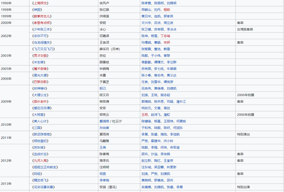Viewport: 284px width, 192px height.
Task: Select the role text 夏雨荷
Action: click(104, 134)
